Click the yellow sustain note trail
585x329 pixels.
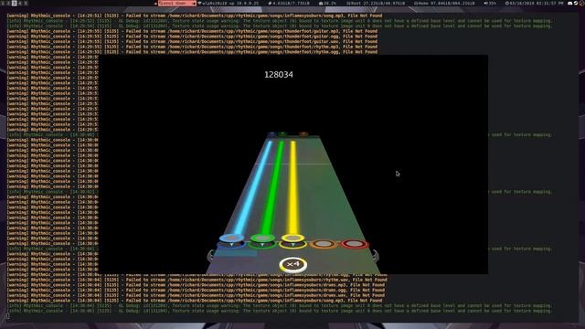(x=293, y=187)
